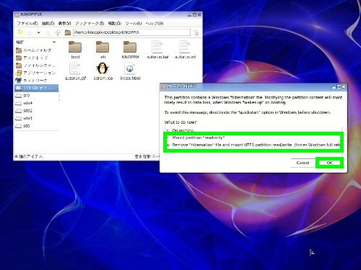Close the Mount NTFS dialog window
Image resolution: width=361 pixels, height=270 pixels.
click(344, 86)
